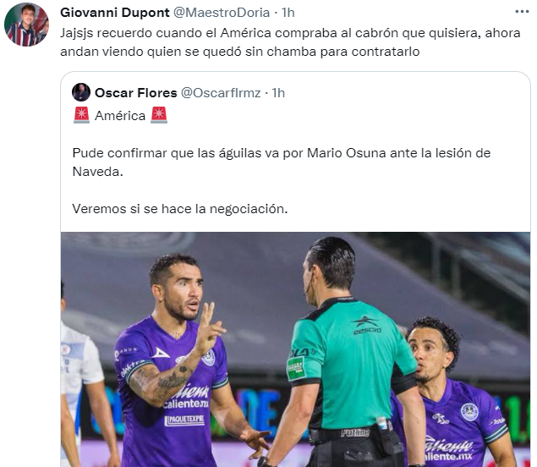Image resolution: width=537 pixels, height=467 pixels.
Task: Open quoted tweet text about Mario Osuna
Action: 281,162
